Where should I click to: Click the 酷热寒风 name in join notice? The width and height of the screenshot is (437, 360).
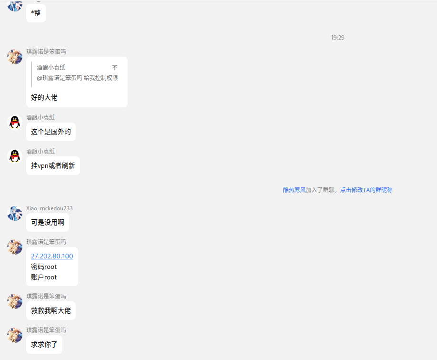[294, 190]
